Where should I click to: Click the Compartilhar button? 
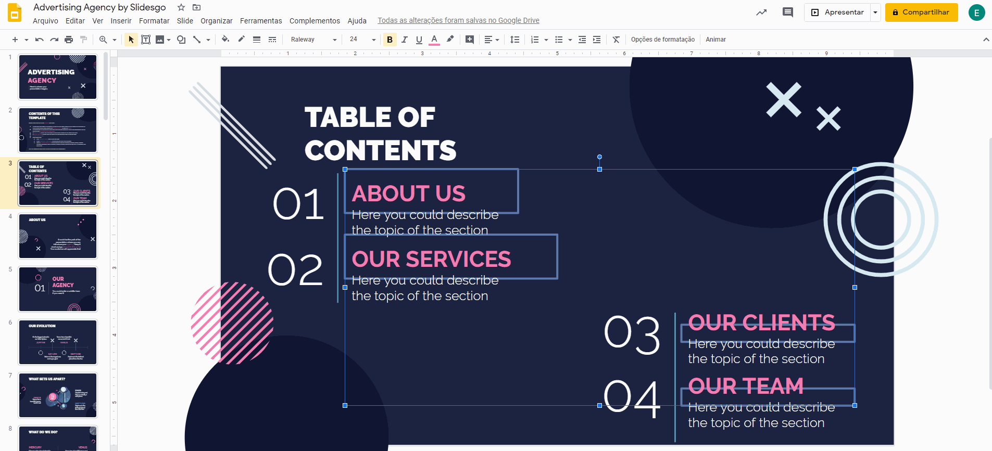(x=921, y=12)
